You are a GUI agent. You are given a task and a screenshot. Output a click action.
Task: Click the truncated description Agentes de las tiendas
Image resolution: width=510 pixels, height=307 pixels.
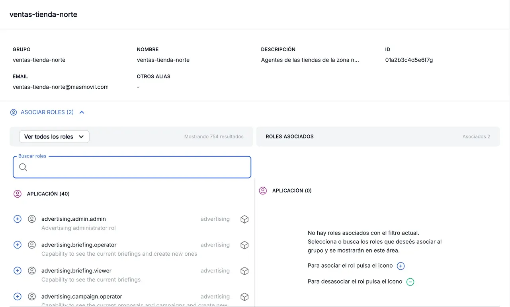310,60
